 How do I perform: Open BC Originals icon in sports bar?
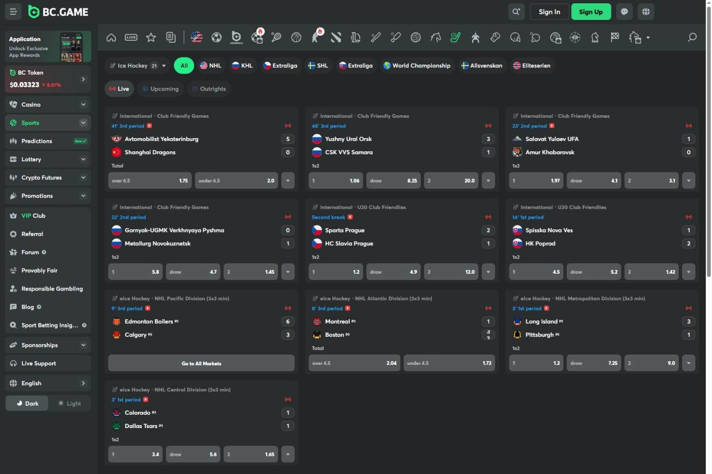point(236,37)
